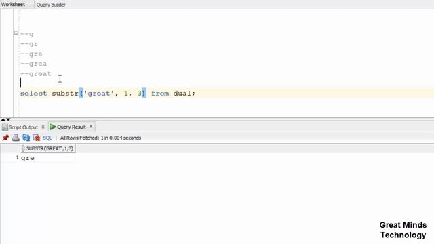
Task: Click the delete result rows icon
Action: pyautogui.click(x=37, y=138)
